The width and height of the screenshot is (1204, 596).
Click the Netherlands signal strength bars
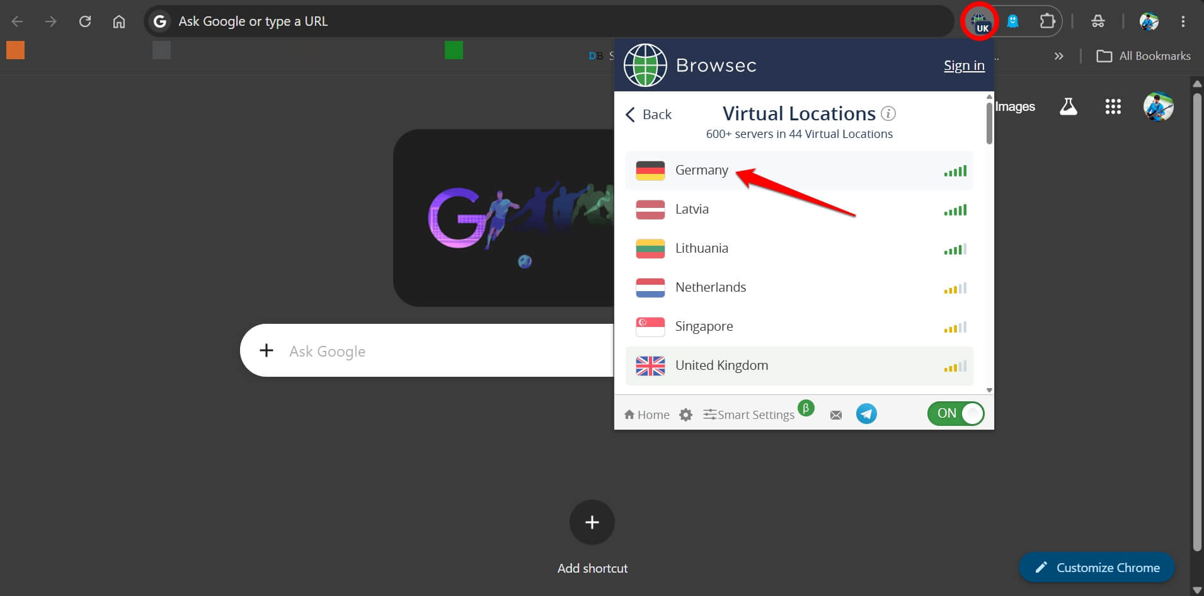tap(955, 288)
